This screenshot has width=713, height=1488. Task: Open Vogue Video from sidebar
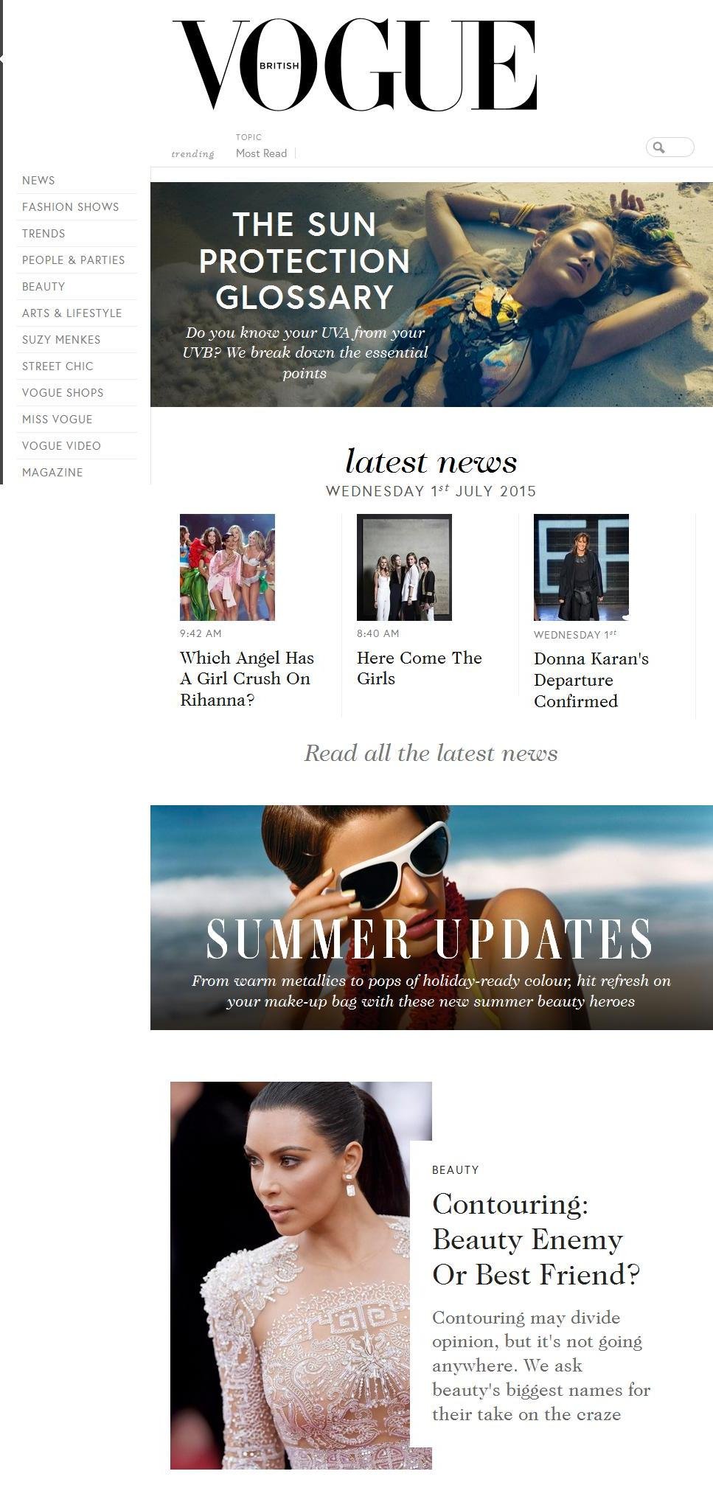(61, 446)
